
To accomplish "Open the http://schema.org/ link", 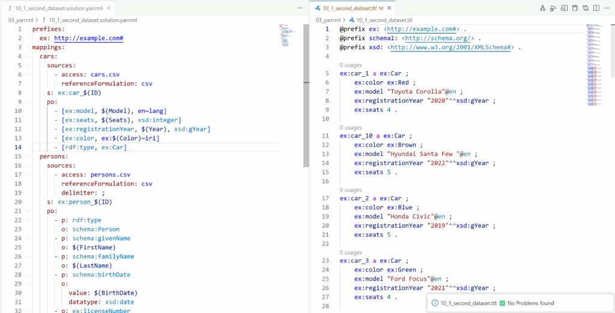I will pos(438,38).
